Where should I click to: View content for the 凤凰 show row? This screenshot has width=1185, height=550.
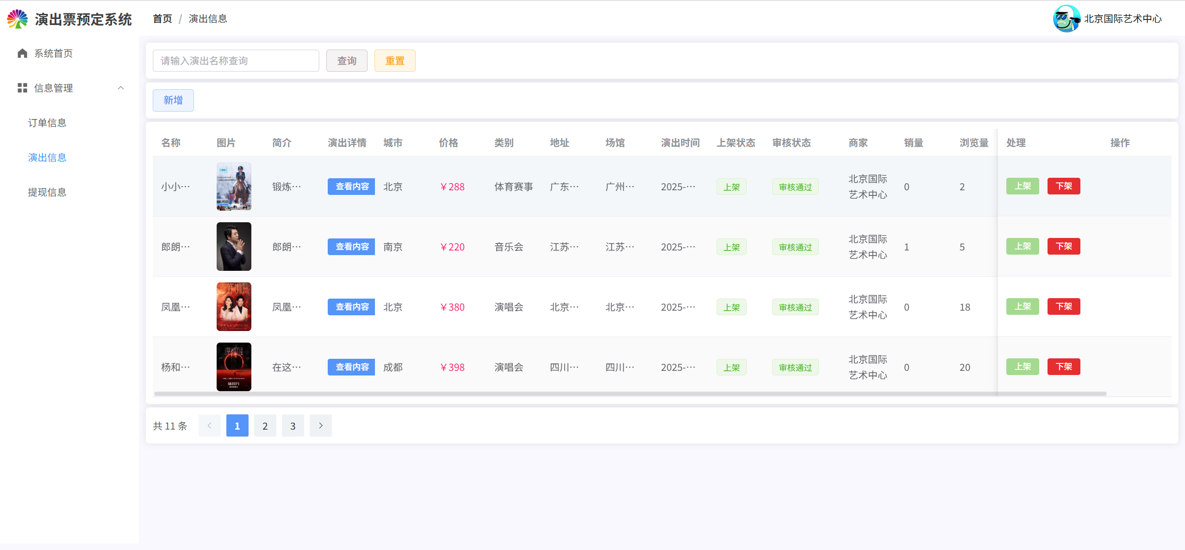pyautogui.click(x=351, y=307)
